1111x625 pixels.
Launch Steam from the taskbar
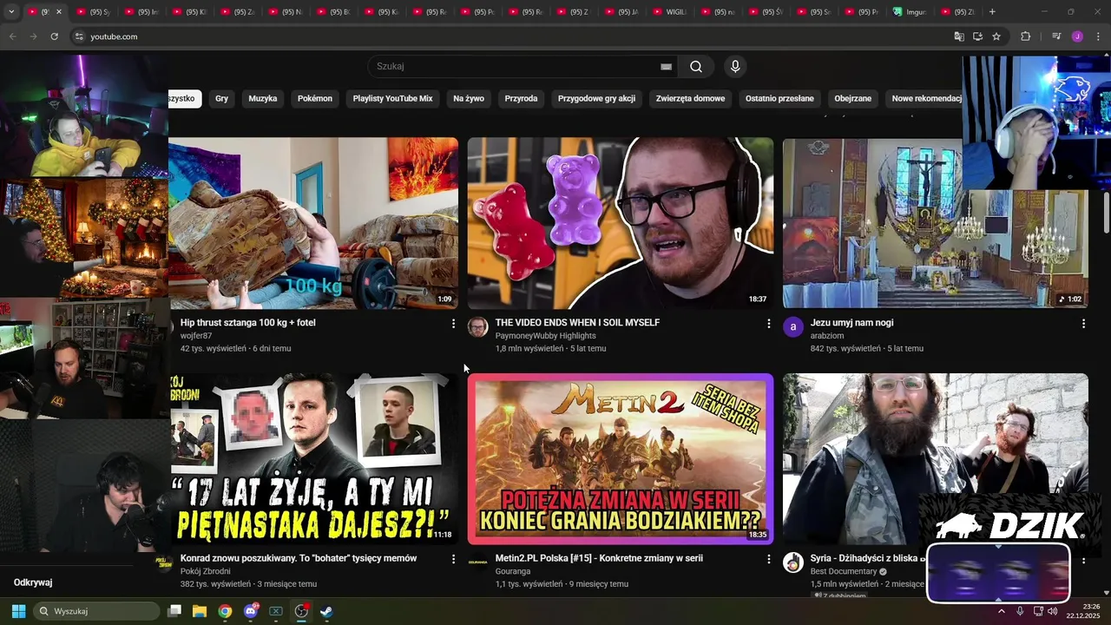pyautogui.click(x=326, y=611)
